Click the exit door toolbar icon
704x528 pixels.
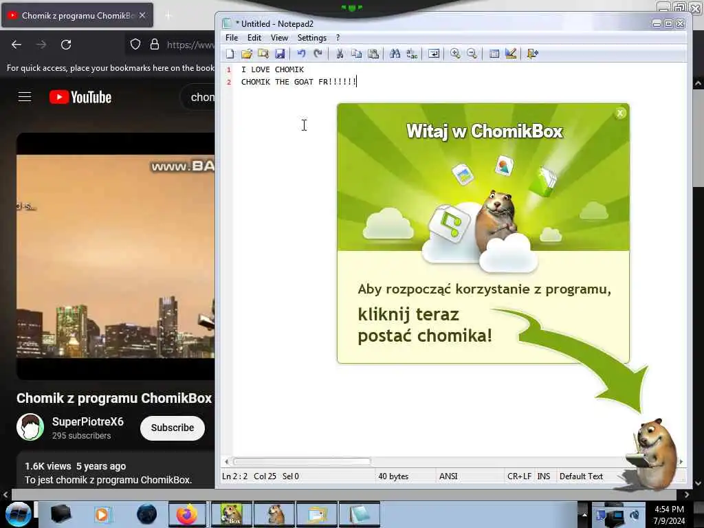[x=533, y=54]
